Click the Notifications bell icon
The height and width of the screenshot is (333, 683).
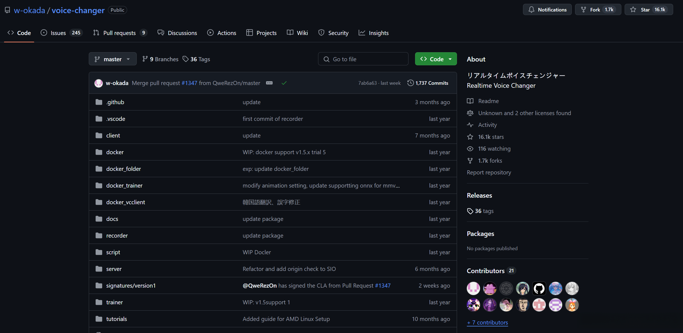point(531,10)
